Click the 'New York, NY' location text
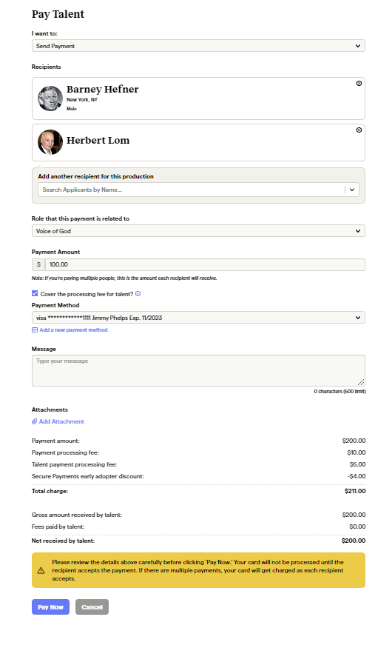This screenshot has width=392, height=662. tap(82, 100)
